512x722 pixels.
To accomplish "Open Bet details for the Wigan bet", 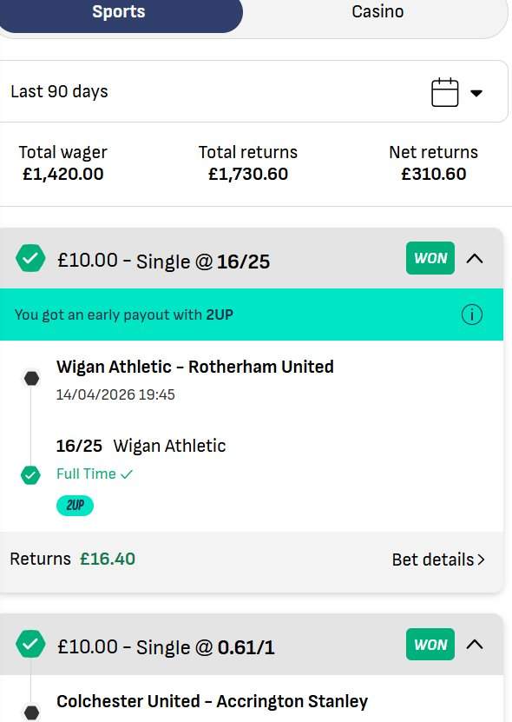I will [438, 560].
